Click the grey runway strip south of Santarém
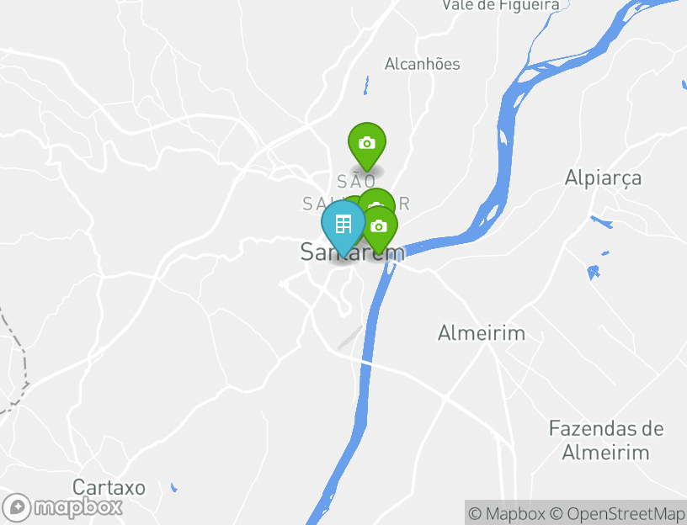Screen dimensions: 687x525 click(350, 338)
